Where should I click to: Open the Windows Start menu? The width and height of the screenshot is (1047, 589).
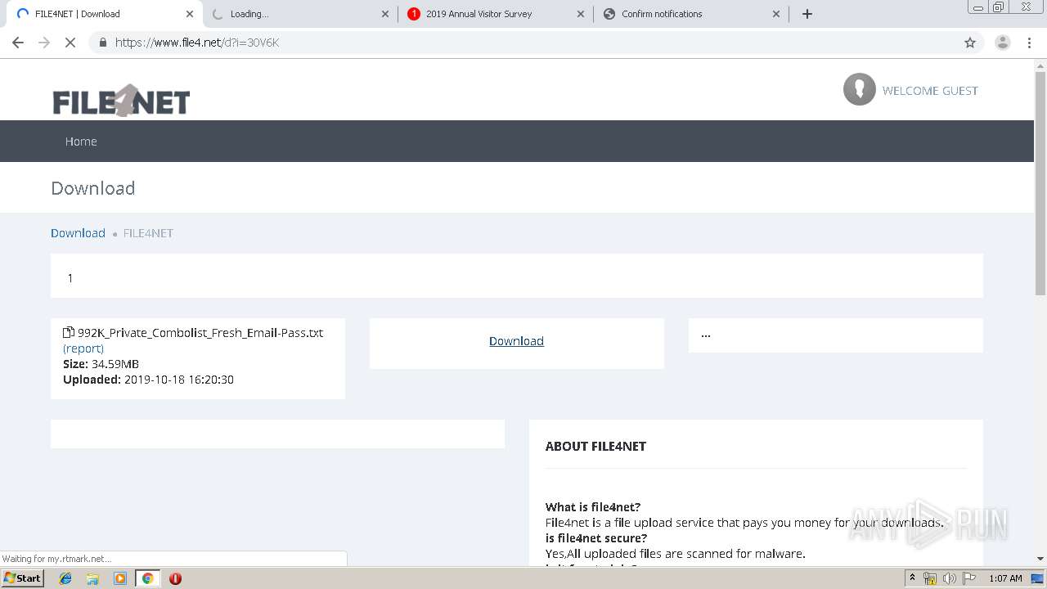point(22,578)
